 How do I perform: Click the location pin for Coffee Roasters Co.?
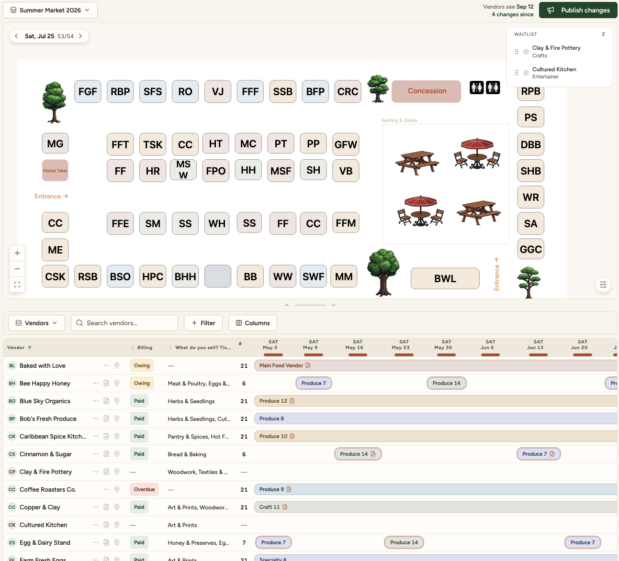(117, 489)
